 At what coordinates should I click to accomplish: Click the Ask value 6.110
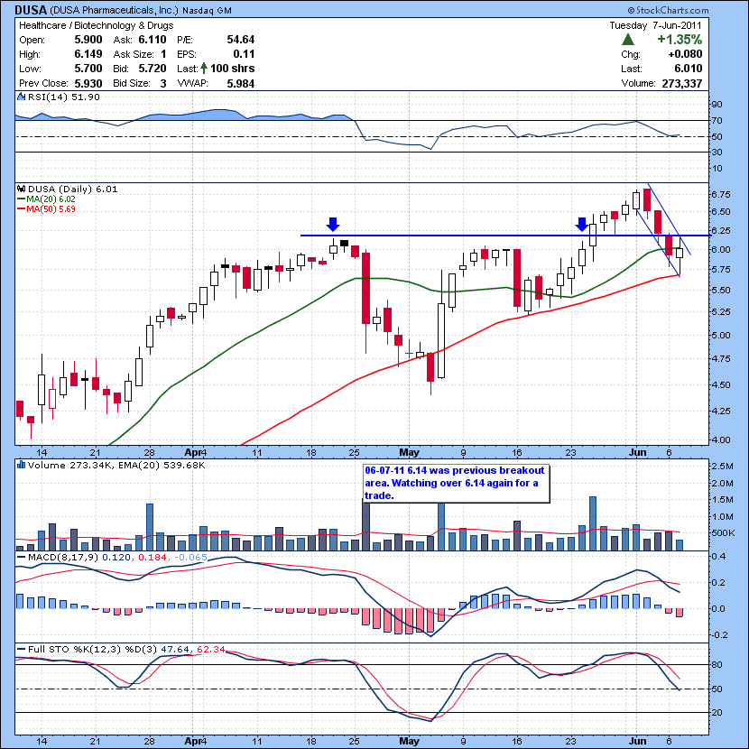click(x=153, y=40)
